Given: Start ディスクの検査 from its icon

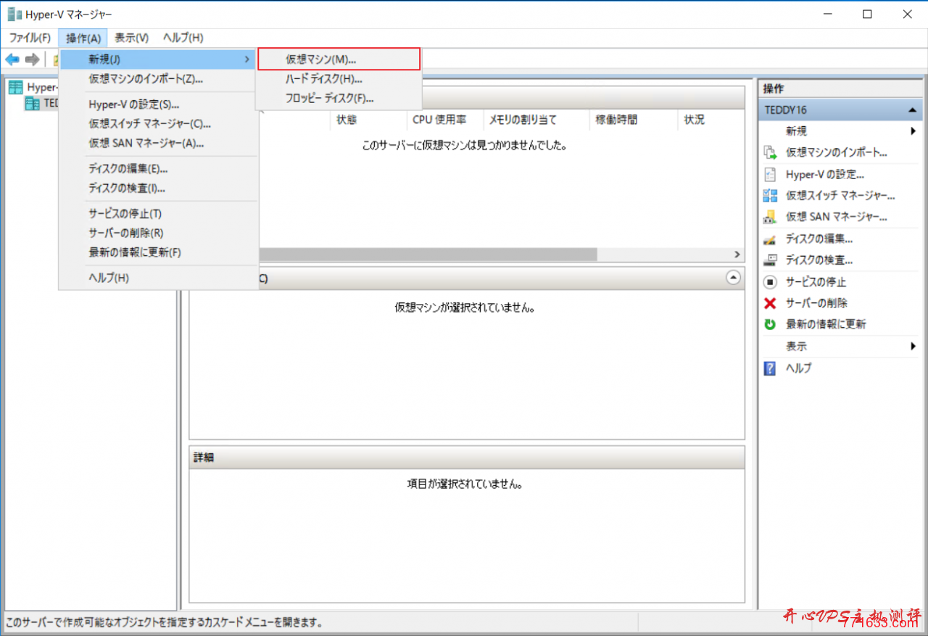Looking at the screenshot, I should pos(770,260).
